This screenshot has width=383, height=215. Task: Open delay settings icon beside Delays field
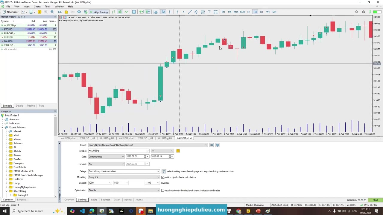(x=164, y=171)
